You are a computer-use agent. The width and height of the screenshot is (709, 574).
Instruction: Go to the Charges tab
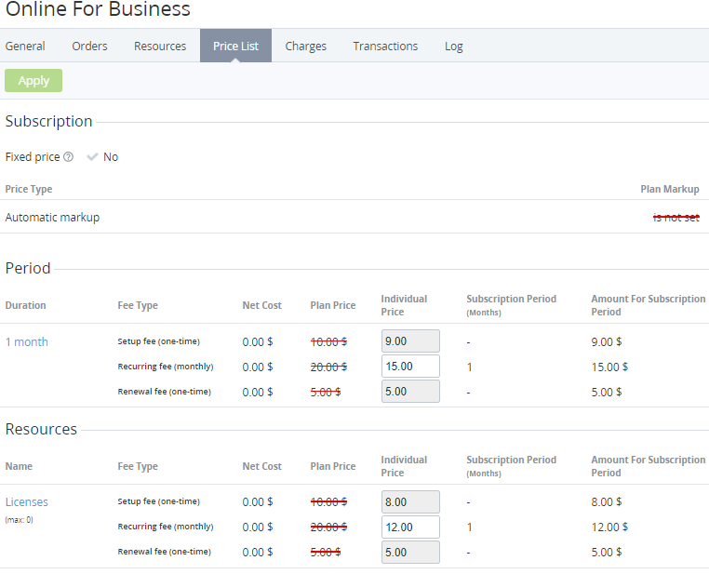(305, 46)
